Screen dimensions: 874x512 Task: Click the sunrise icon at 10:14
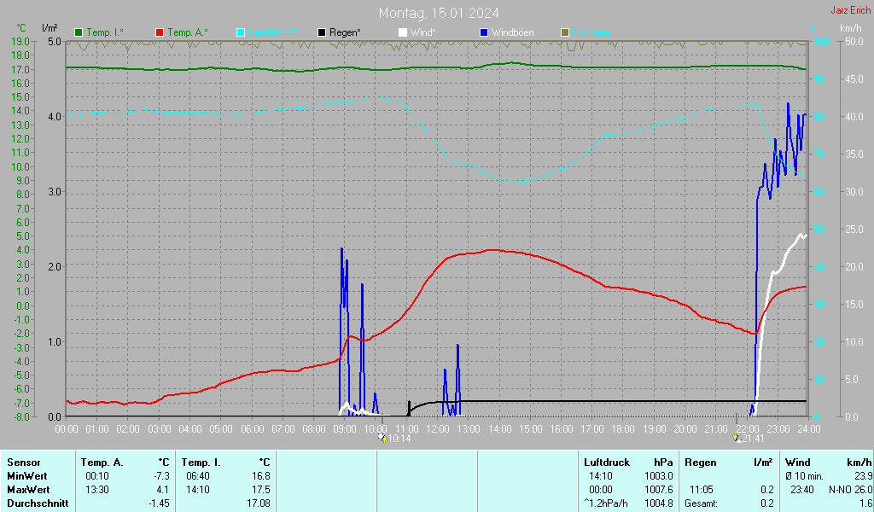click(382, 438)
